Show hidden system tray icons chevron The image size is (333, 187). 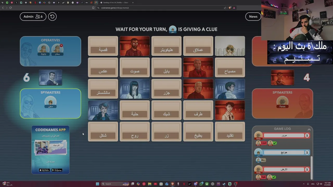[304, 184]
